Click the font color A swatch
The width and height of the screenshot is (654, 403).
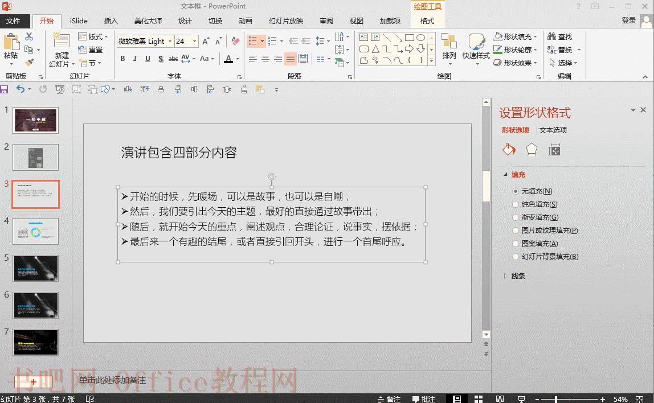pyautogui.click(x=228, y=59)
